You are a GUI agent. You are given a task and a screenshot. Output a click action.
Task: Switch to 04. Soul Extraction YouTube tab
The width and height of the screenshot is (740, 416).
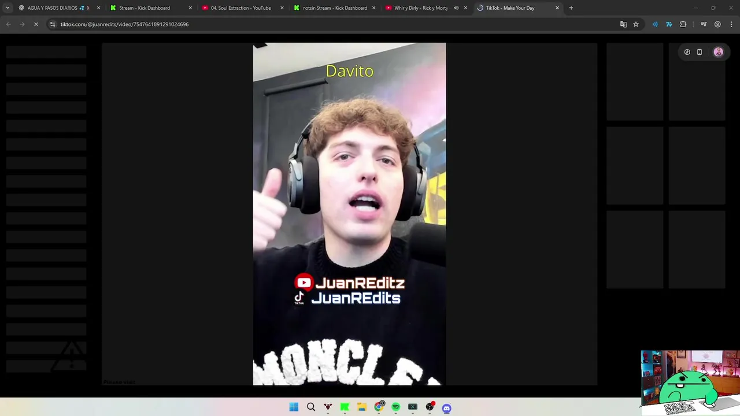(243, 8)
